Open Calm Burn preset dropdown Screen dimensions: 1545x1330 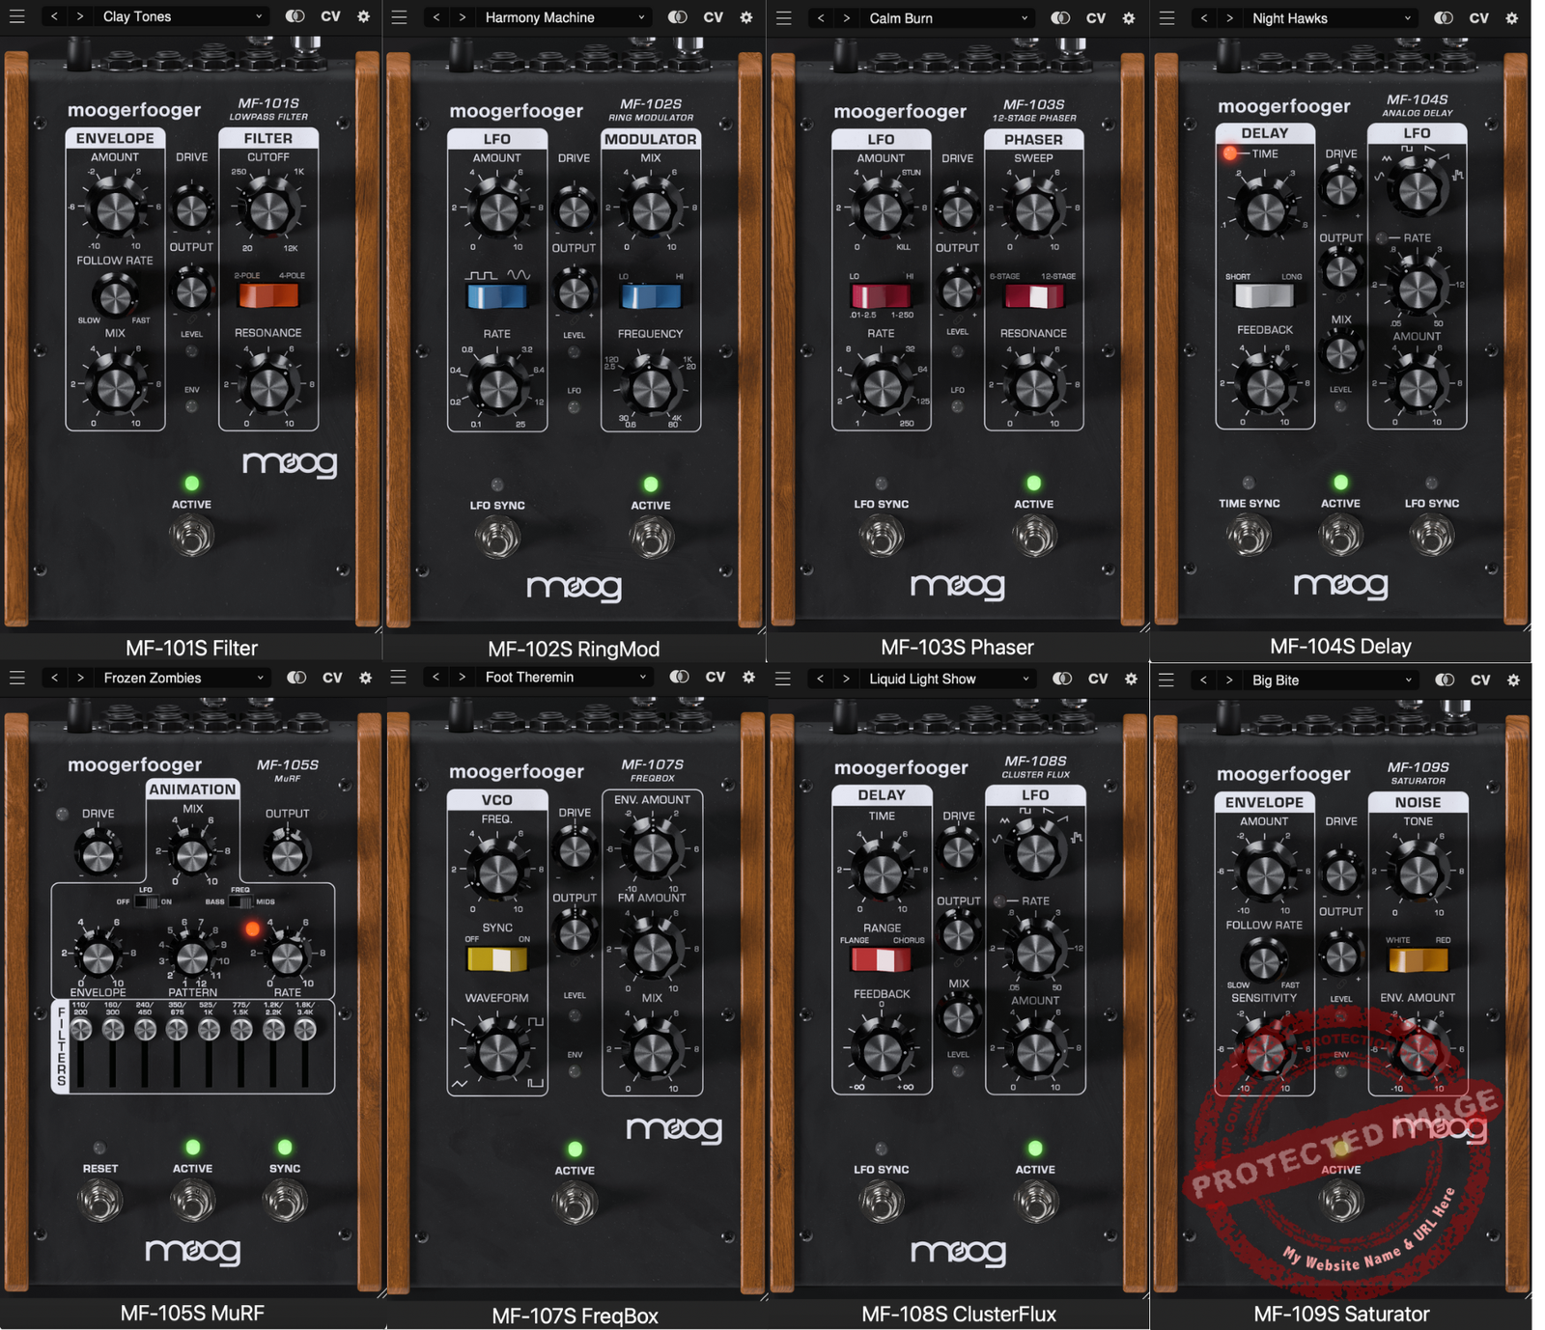(x=949, y=18)
